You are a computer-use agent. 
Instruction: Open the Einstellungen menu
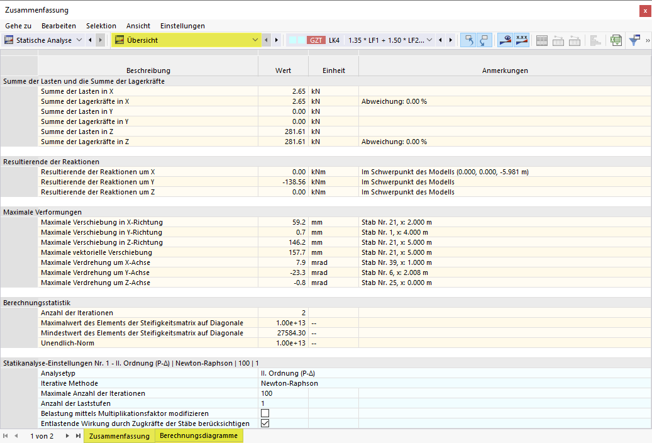(x=182, y=26)
